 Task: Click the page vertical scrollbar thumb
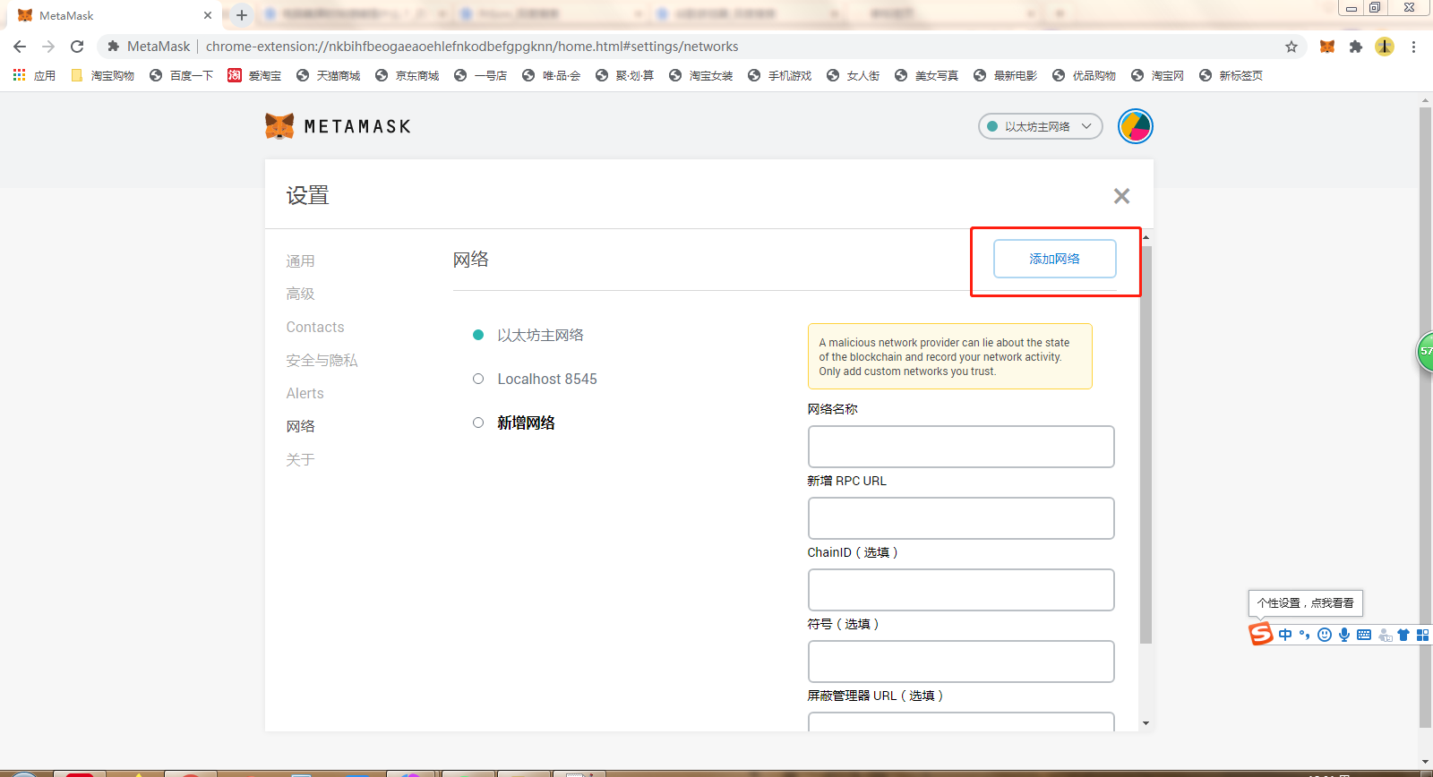tap(1425, 418)
